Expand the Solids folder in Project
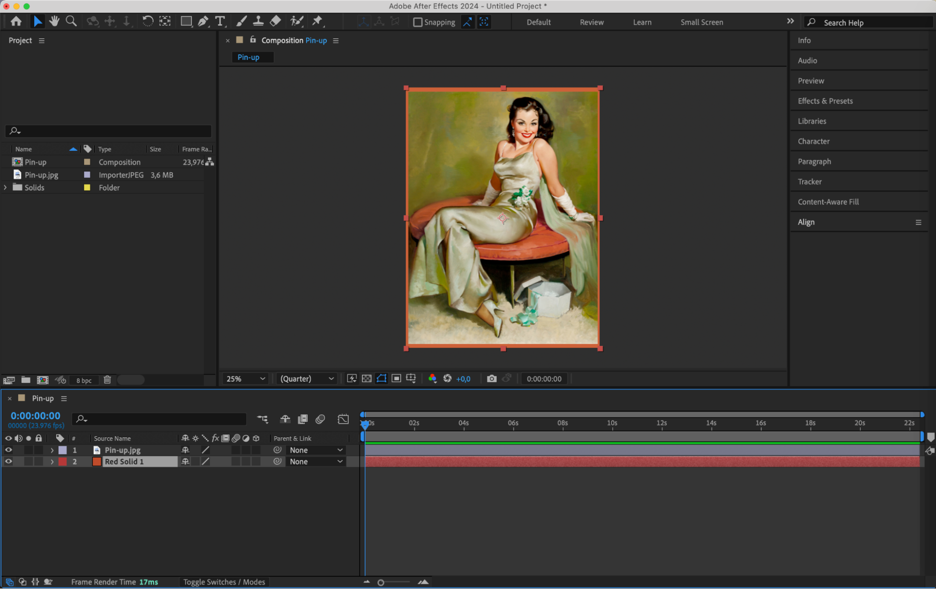Screen dimensions: 936x589 5,187
